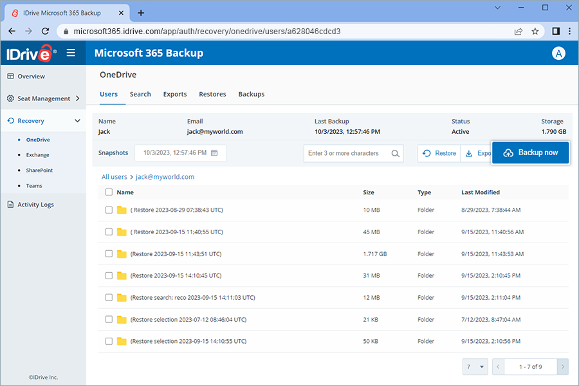Select SharePoint under Recovery
The width and height of the screenshot is (579, 386).
(x=39, y=170)
